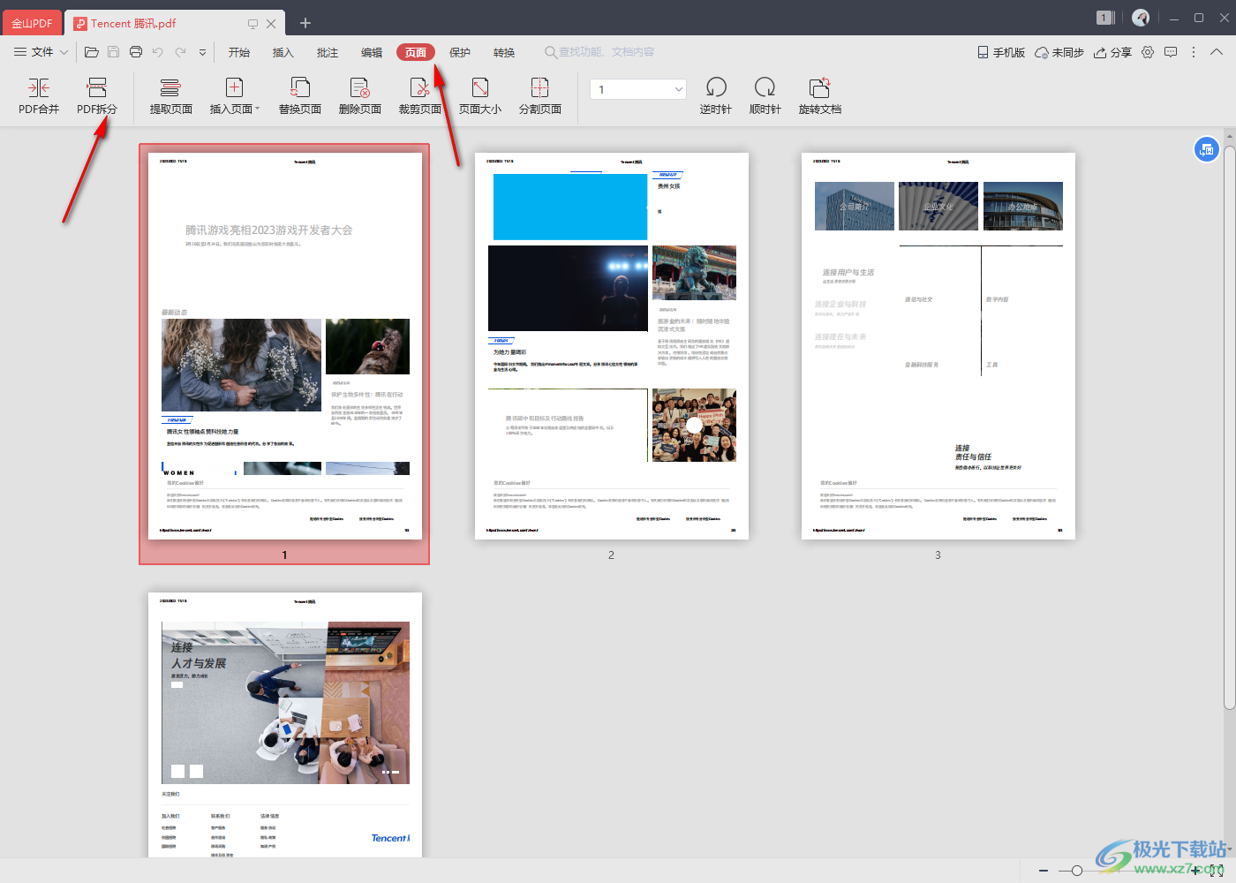This screenshot has height=883, width=1236.
Task: Click the blue floating panel button
Action: [1207, 149]
